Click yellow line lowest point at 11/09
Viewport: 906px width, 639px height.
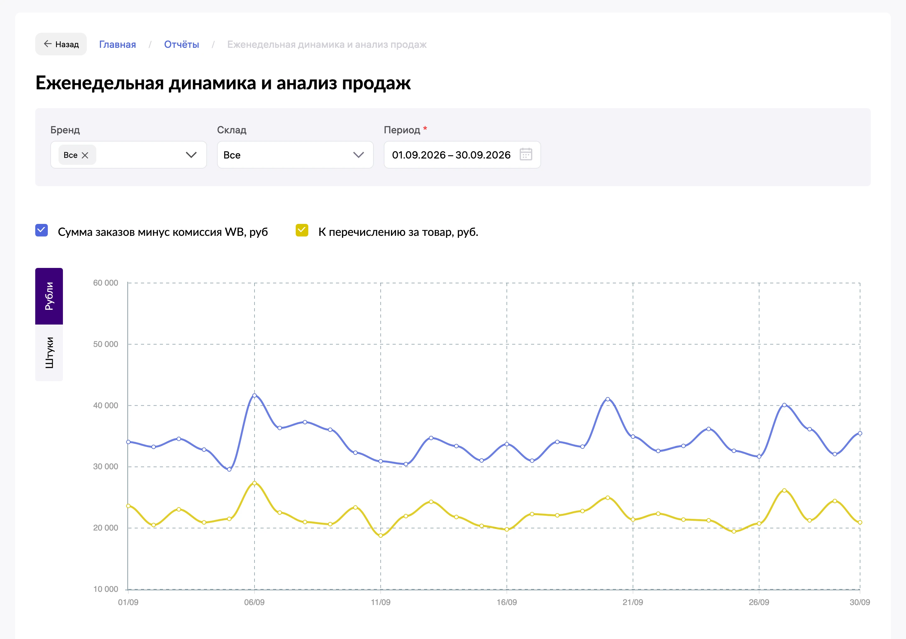click(x=381, y=536)
